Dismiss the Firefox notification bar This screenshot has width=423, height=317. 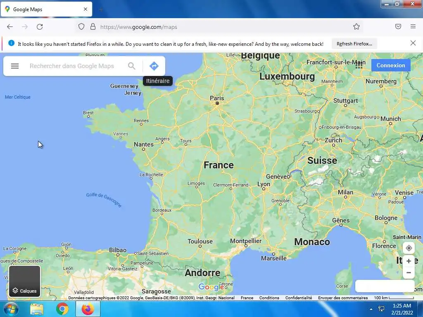(x=413, y=43)
